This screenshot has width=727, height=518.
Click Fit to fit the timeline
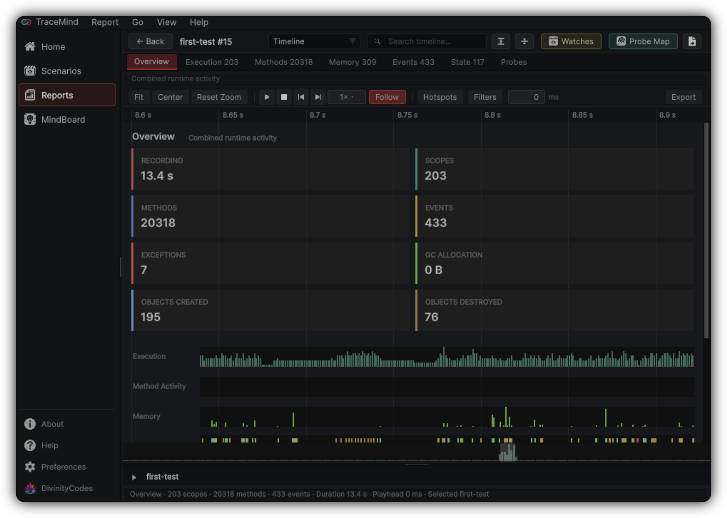coord(139,97)
